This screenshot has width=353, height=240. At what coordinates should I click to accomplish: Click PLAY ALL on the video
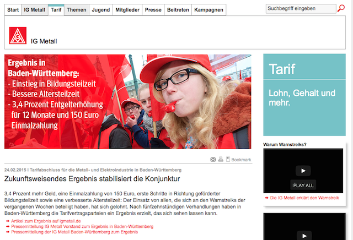[x=303, y=186]
